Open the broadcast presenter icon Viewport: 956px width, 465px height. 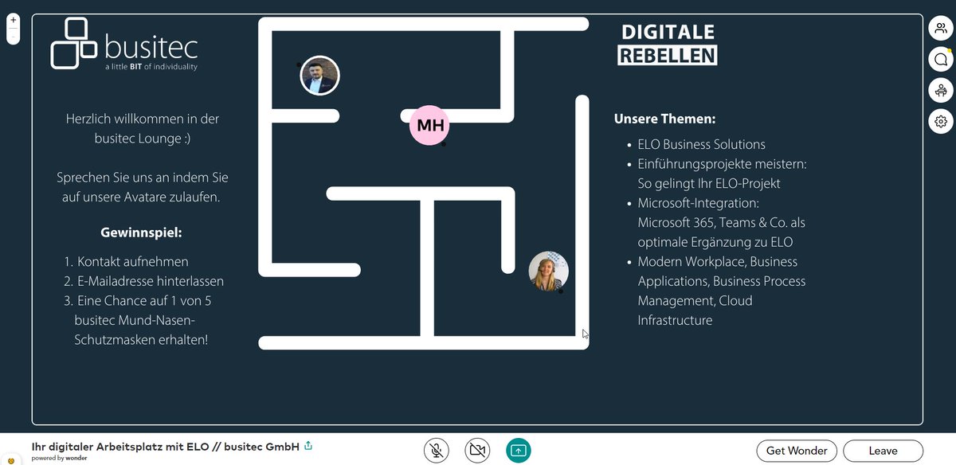point(941,90)
